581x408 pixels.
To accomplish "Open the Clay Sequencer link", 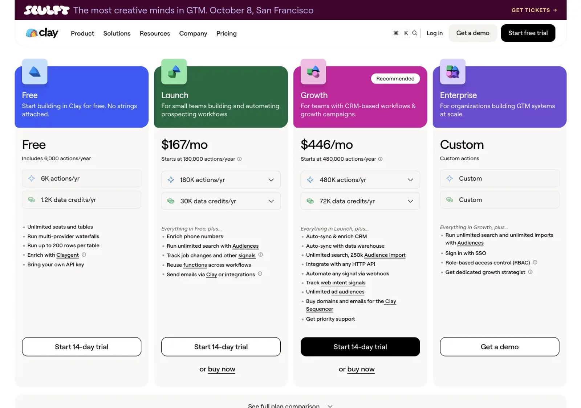I will pyautogui.click(x=320, y=309).
